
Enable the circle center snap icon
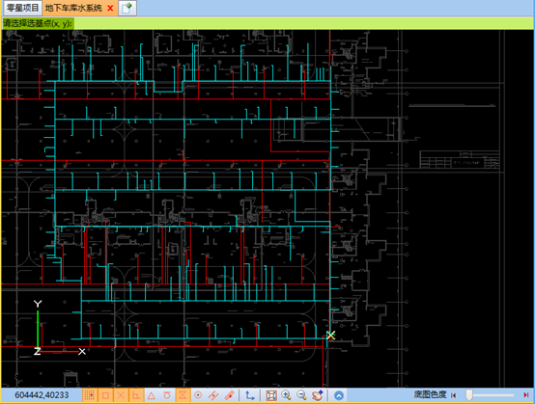tap(198, 395)
